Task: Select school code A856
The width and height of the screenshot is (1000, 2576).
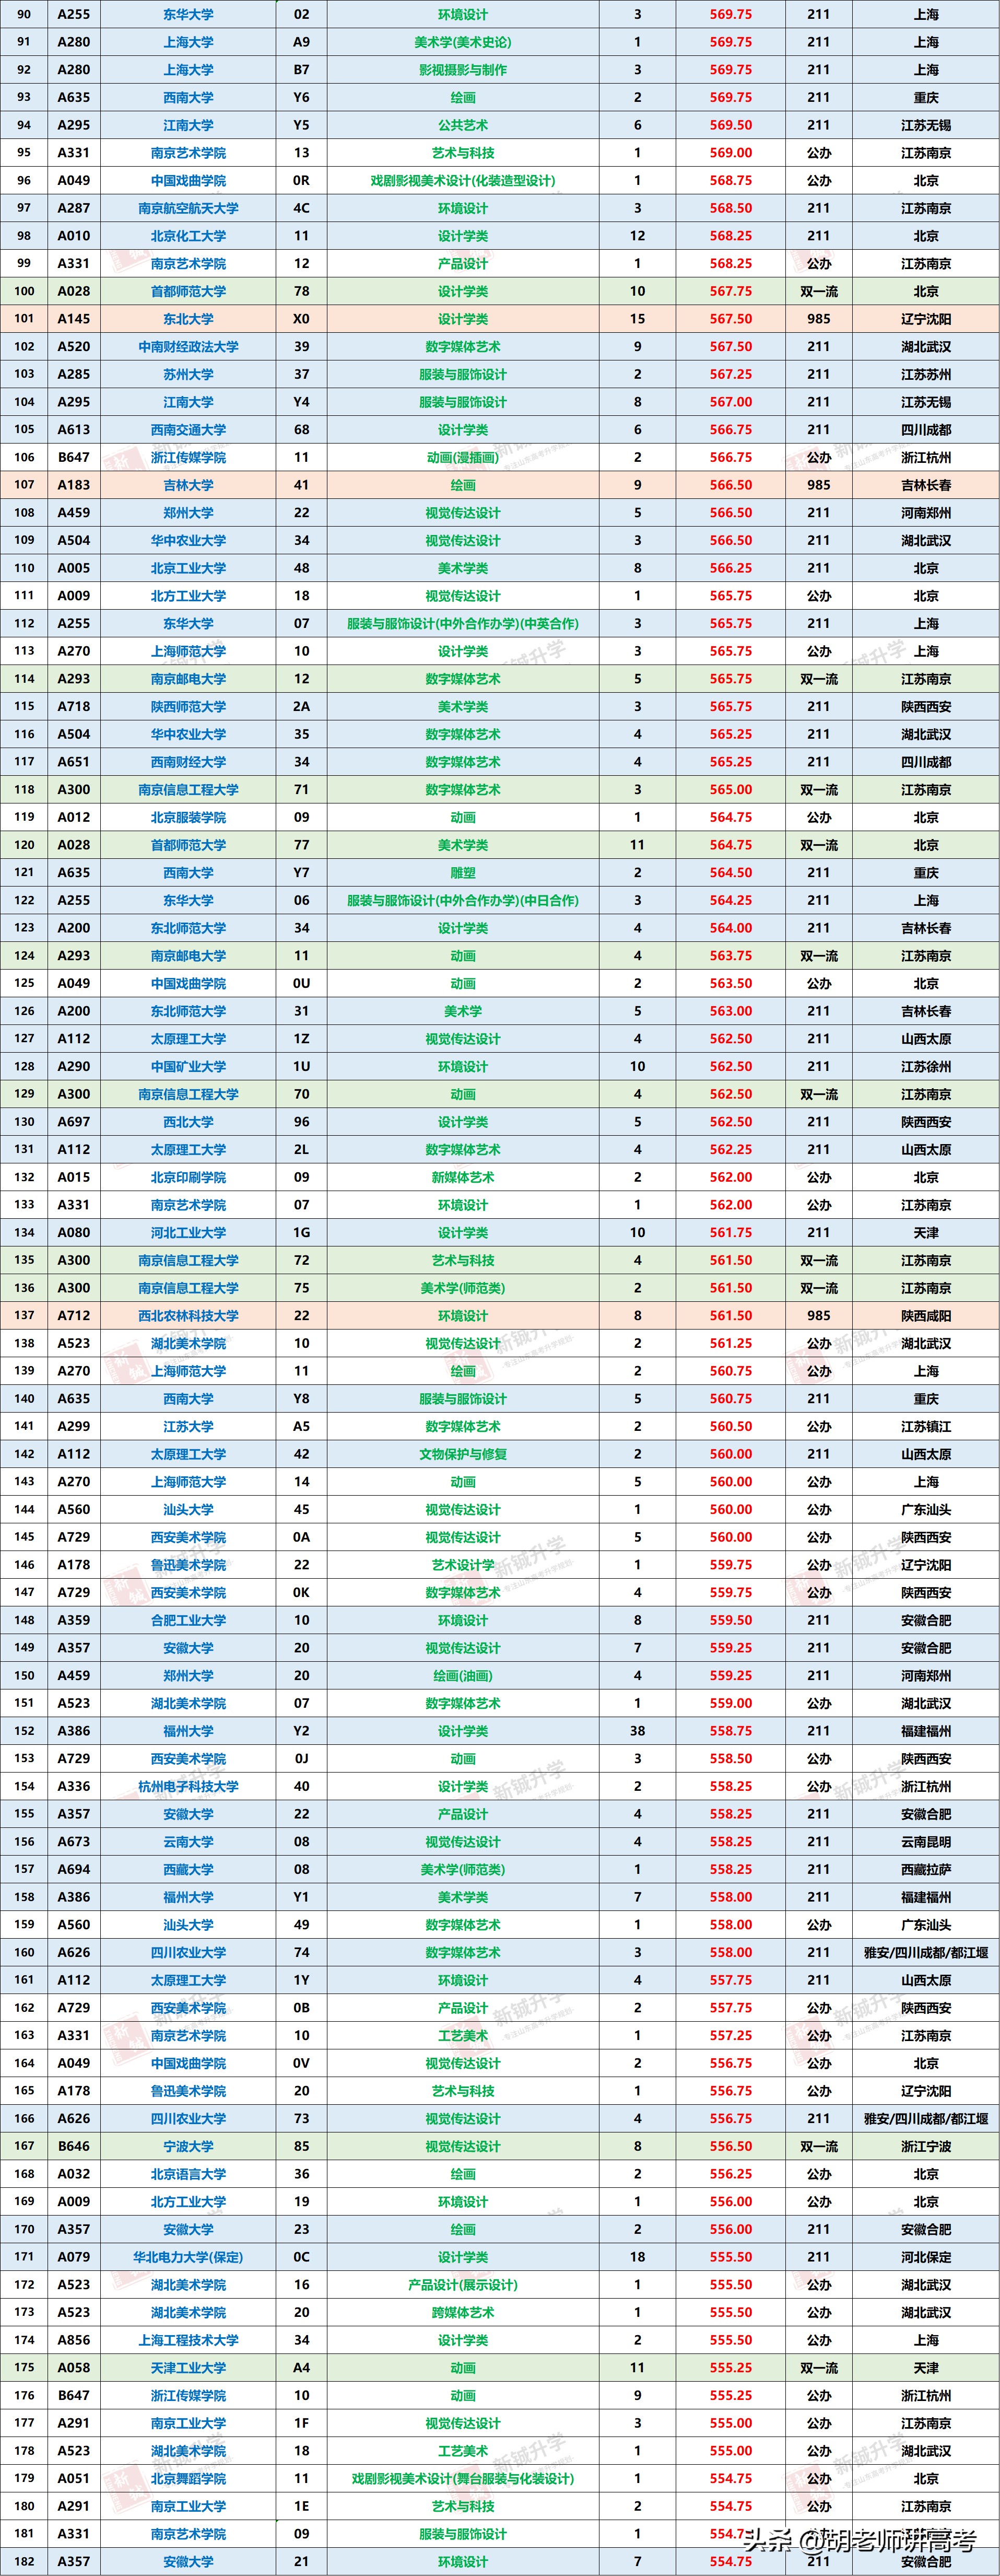Action: click(73, 2340)
